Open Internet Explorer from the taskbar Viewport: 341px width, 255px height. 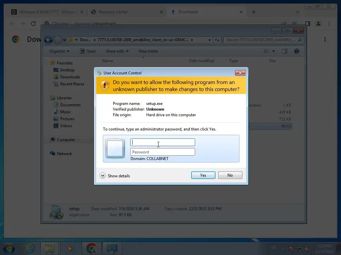30,248
